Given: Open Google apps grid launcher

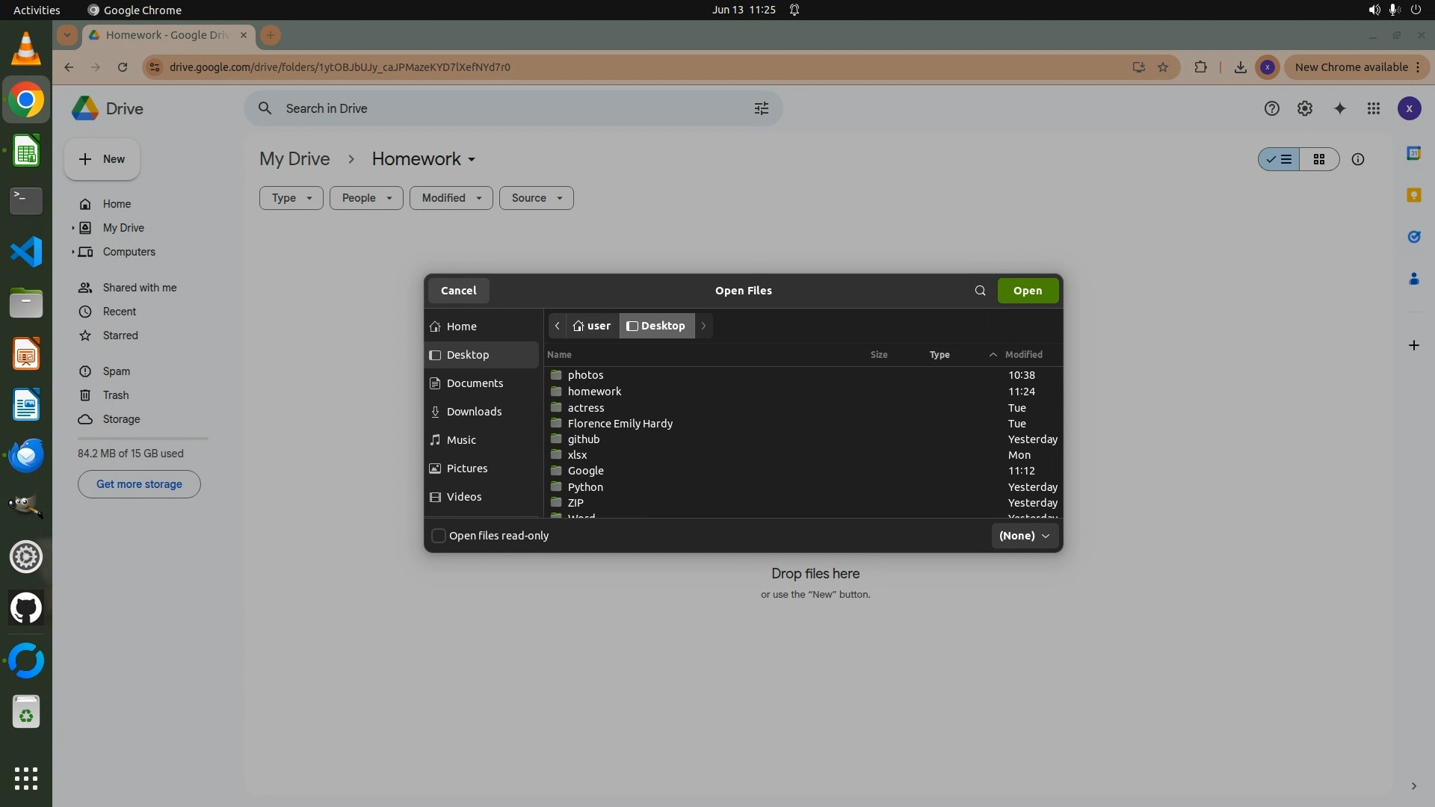Looking at the screenshot, I should (x=1373, y=108).
